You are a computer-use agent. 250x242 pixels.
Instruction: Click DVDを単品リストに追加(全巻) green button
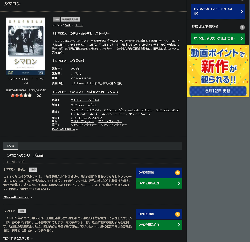click(x=218, y=38)
